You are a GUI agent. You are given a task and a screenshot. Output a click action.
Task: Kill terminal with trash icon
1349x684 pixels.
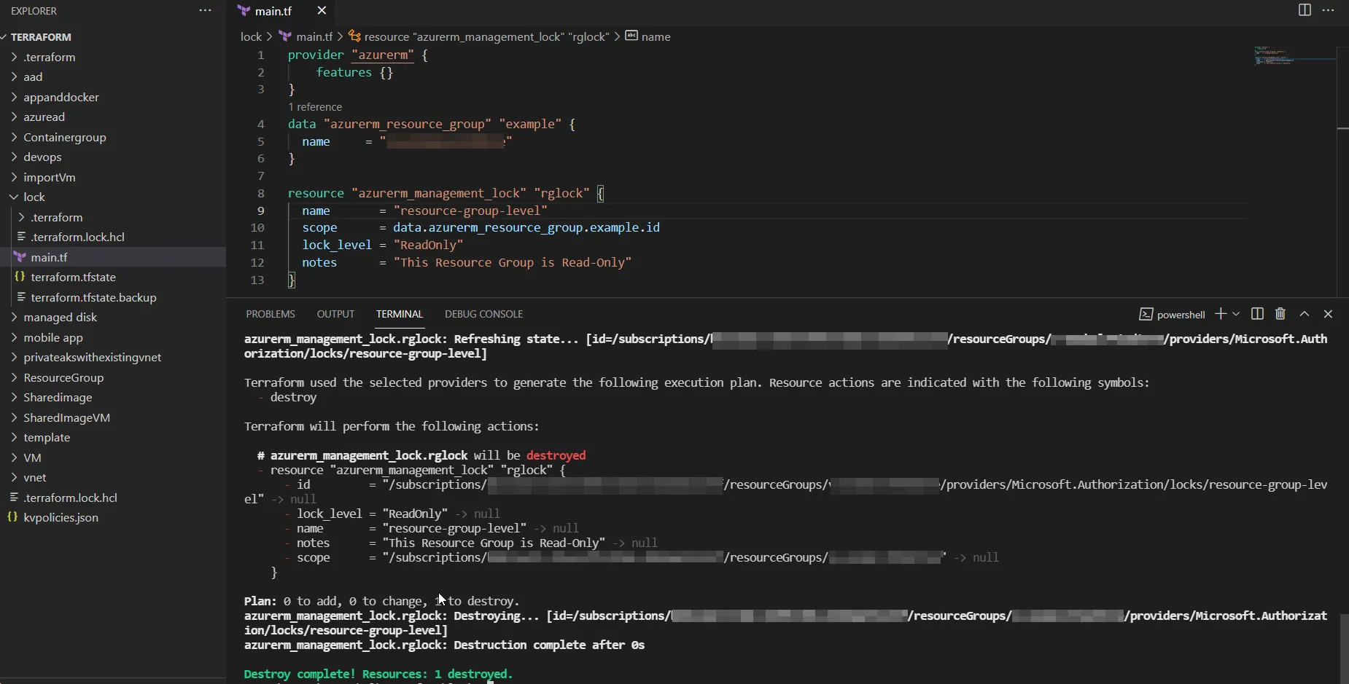(x=1280, y=314)
